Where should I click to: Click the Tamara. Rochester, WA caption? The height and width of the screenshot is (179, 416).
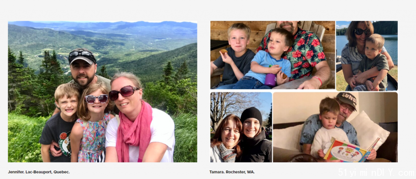tap(232, 172)
